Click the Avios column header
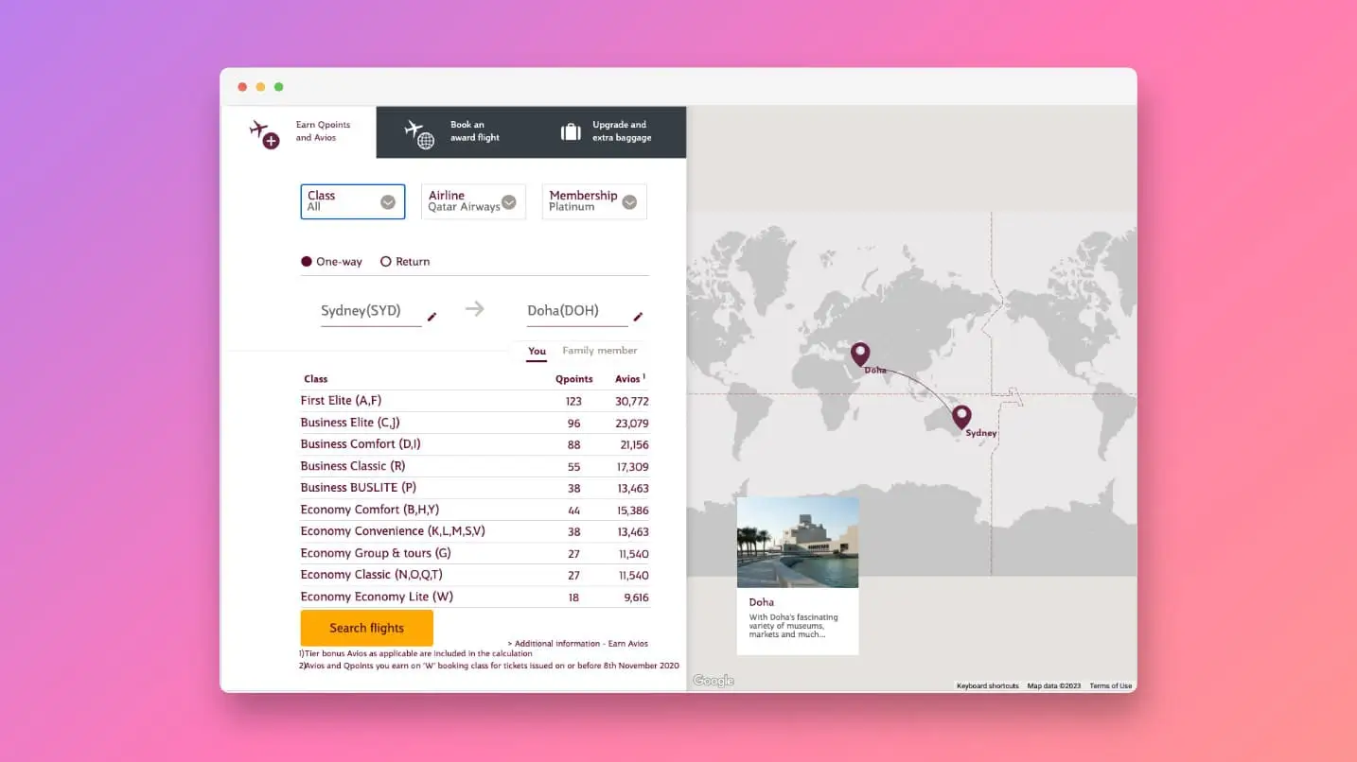Image resolution: width=1357 pixels, height=762 pixels. pos(629,379)
